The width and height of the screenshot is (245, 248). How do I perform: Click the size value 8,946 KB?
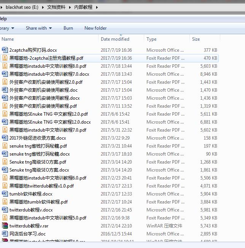pyautogui.click(x=208, y=74)
